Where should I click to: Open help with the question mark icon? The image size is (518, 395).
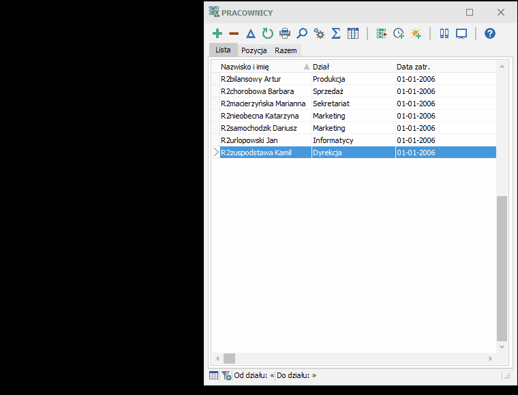(x=490, y=33)
